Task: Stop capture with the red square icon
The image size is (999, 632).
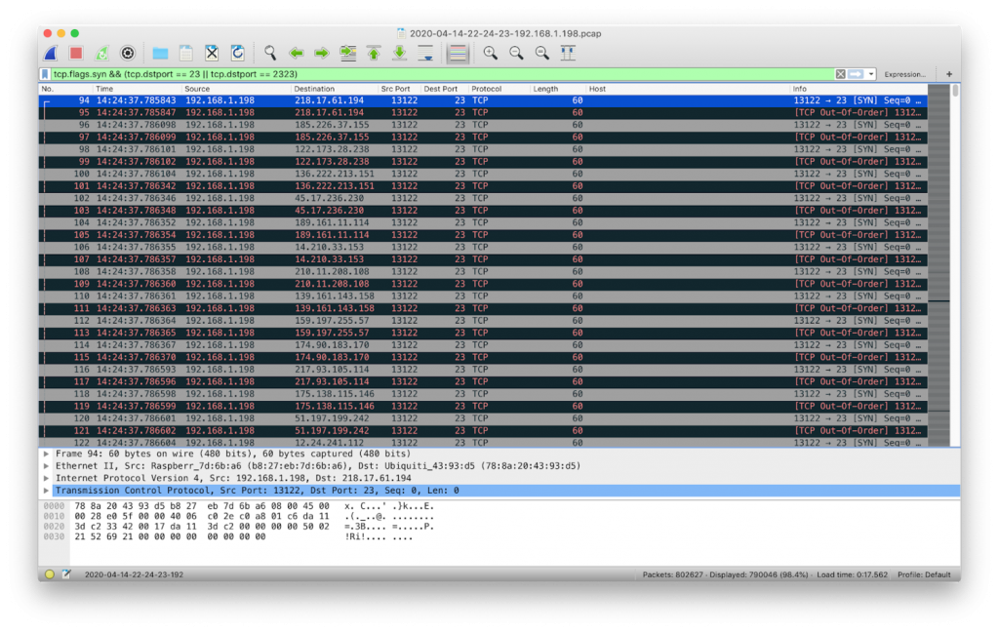Action: pos(76,54)
